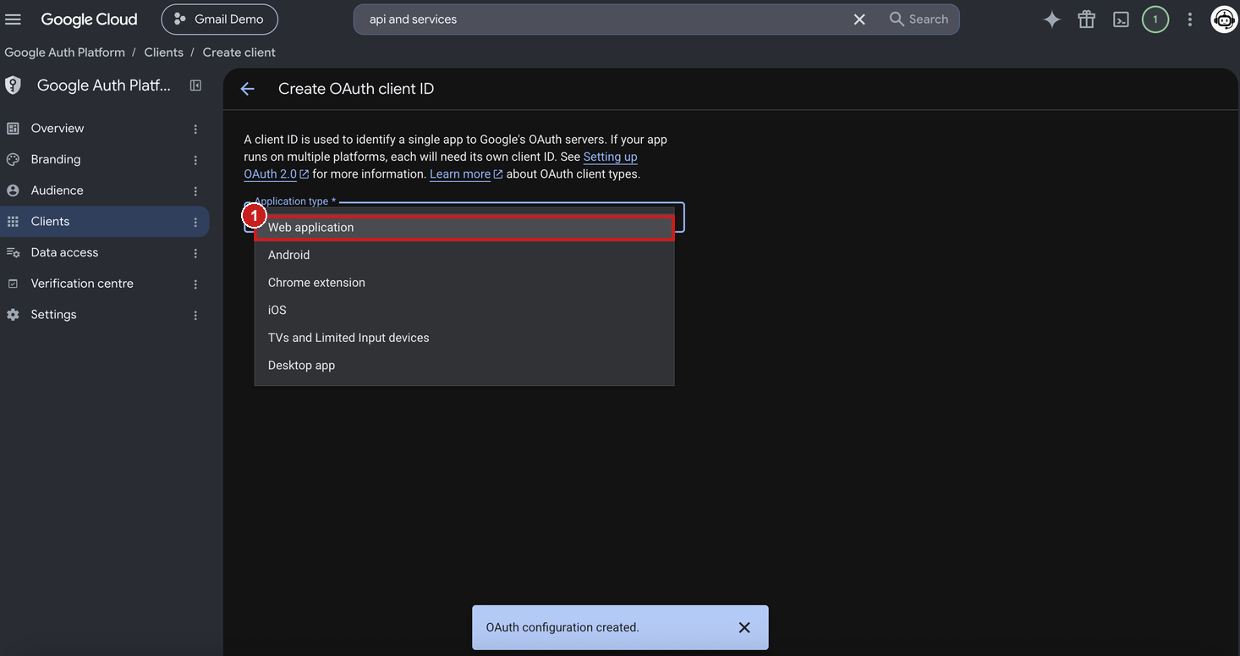The width and height of the screenshot is (1240, 656).
Task: Collapse the side panel with the panel icon
Action: tap(195, 85)
